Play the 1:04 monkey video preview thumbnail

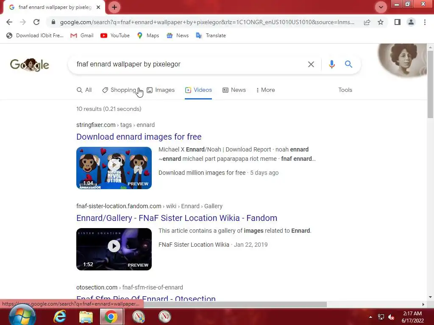(114, 168)
